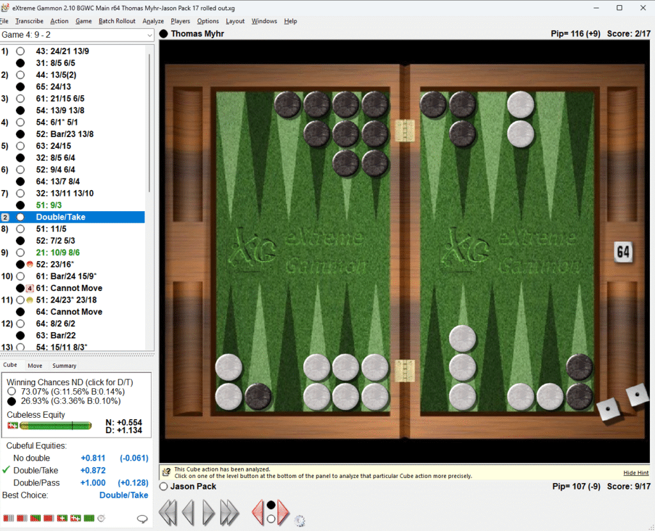Select move 44: 13/5(2)
655x531 pixels.
coord(56,75)
